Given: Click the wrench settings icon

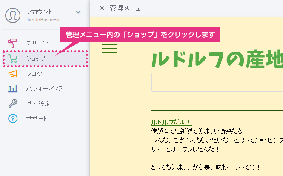Looking at the screenshot, I should pyautogui.click(x=13, y=103).
